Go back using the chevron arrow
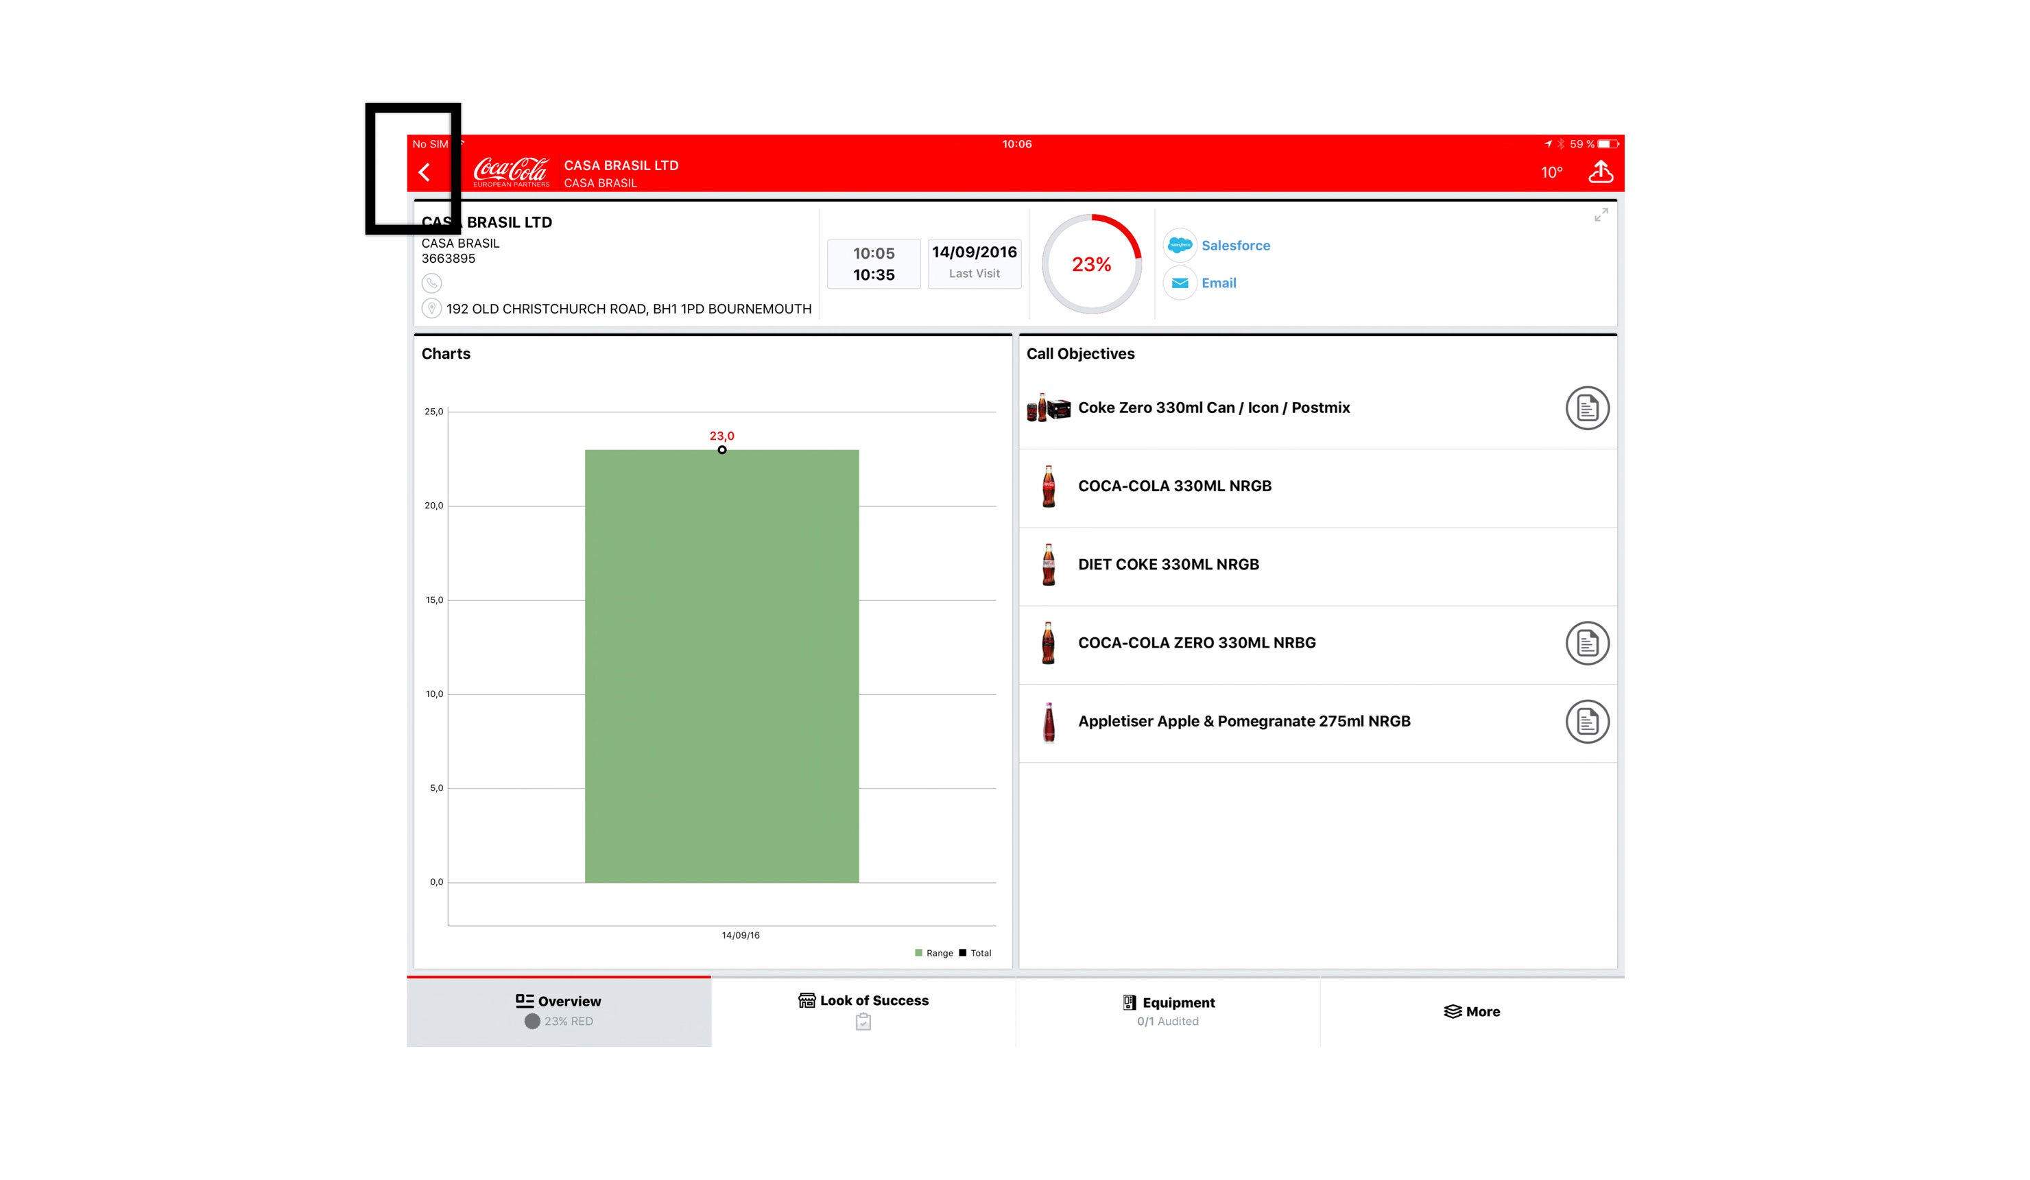 tap(425, 172)
